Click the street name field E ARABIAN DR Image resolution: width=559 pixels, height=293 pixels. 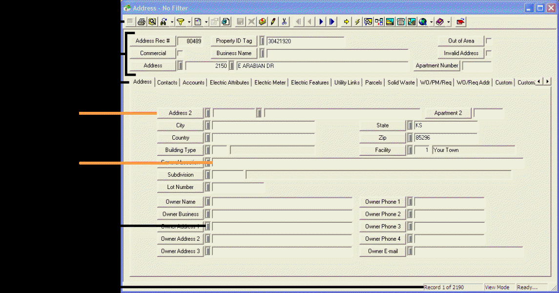pyautogui.click(x=322, y=65)
